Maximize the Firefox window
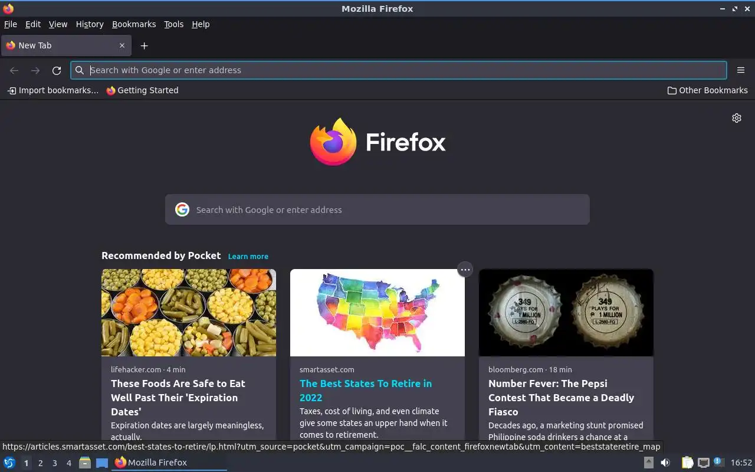755x472 pixels. point(735,8)
